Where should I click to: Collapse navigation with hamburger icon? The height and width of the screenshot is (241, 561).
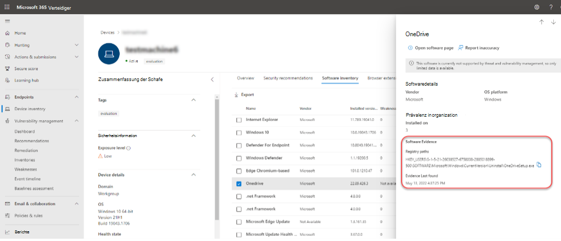click(7, 21)
